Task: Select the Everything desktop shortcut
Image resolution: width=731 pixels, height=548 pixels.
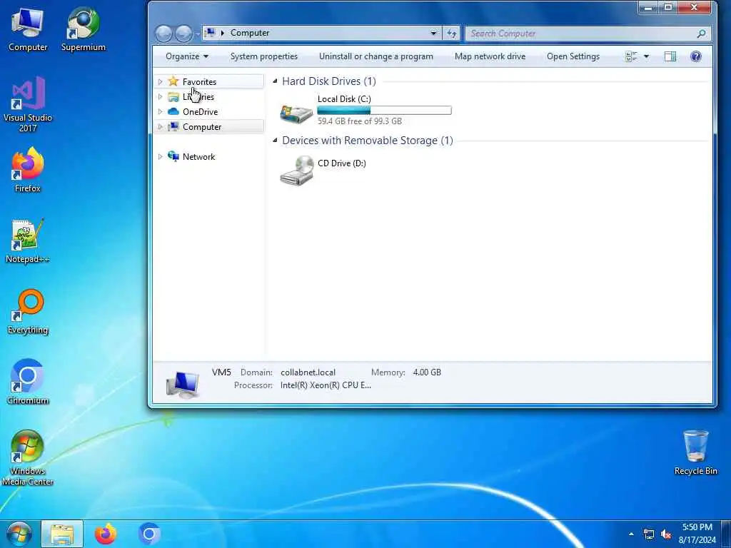Action: click(x=28, y=312)
